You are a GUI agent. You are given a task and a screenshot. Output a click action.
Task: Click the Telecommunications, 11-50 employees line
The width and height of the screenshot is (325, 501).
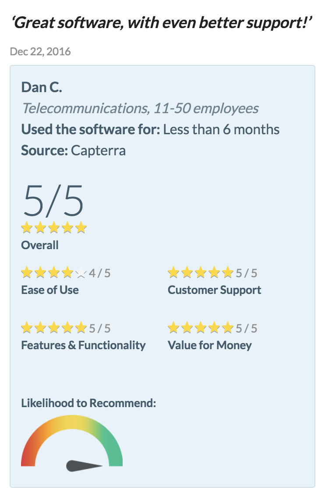tap(140, 108)
